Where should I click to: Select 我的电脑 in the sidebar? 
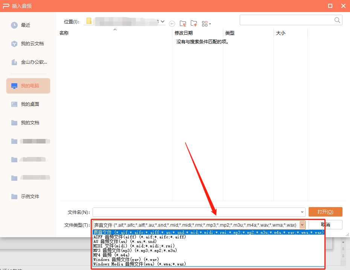(30, 86)
